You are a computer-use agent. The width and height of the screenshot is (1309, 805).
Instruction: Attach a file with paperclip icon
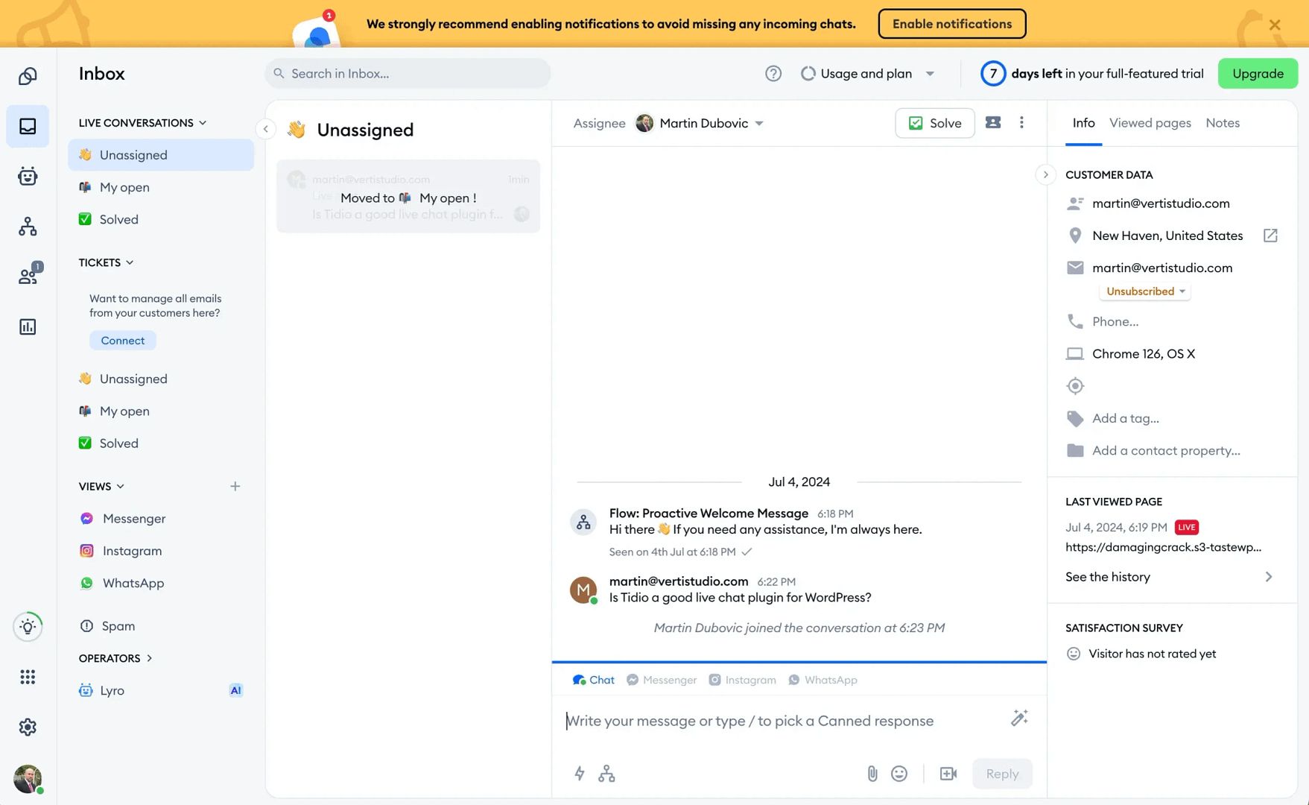(x=872, y=774)
